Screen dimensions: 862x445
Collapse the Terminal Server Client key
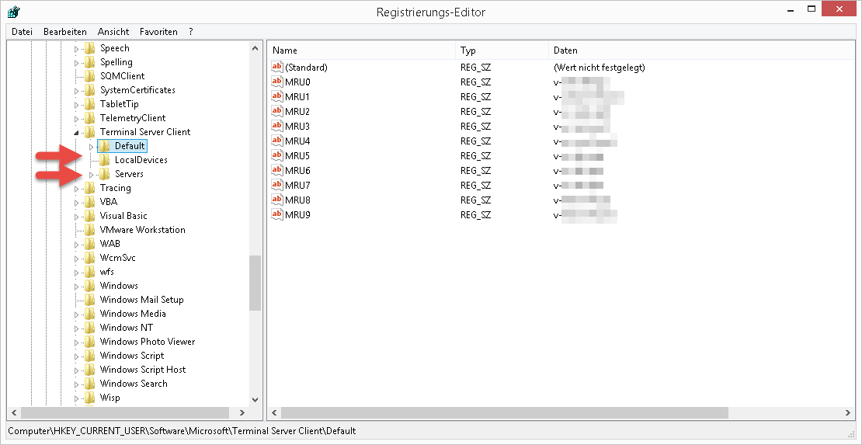click(76, 133)
